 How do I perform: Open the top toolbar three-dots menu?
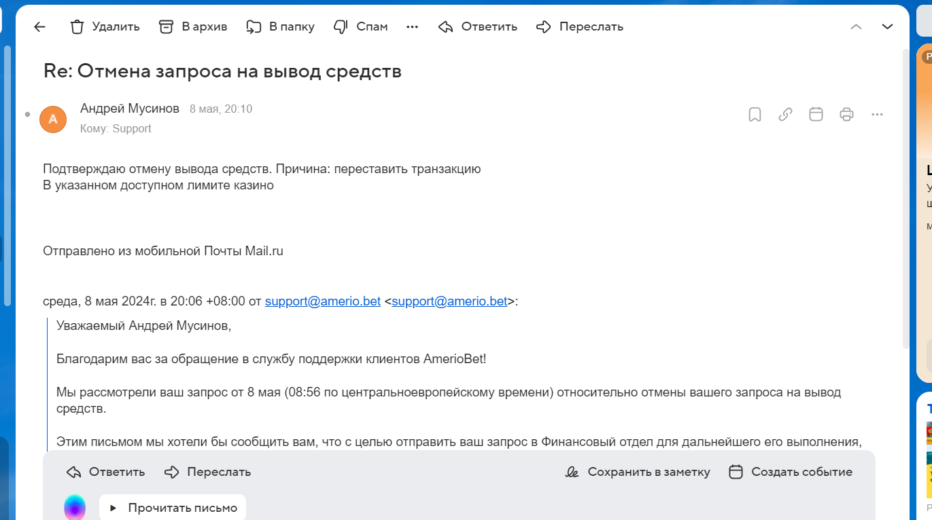(x=412, y=27)
